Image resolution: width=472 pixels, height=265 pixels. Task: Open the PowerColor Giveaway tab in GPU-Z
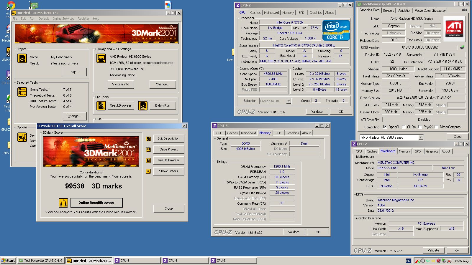(430, 11)
